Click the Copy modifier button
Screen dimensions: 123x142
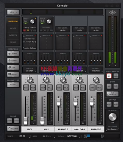[x=13, y=67]
